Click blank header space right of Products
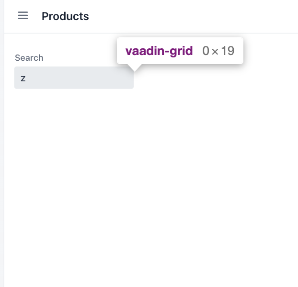The height and width of the screenshot is (287, 298). coord(192,16)
